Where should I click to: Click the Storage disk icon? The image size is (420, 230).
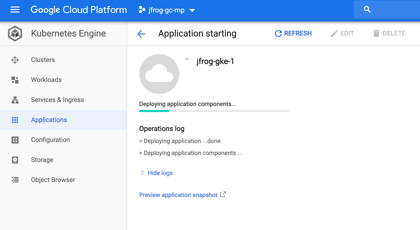[15, 160]
